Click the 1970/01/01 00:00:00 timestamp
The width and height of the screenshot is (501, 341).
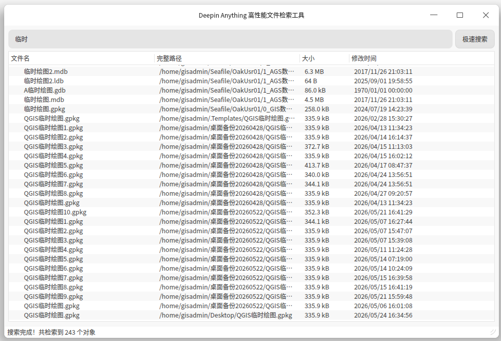383,91
